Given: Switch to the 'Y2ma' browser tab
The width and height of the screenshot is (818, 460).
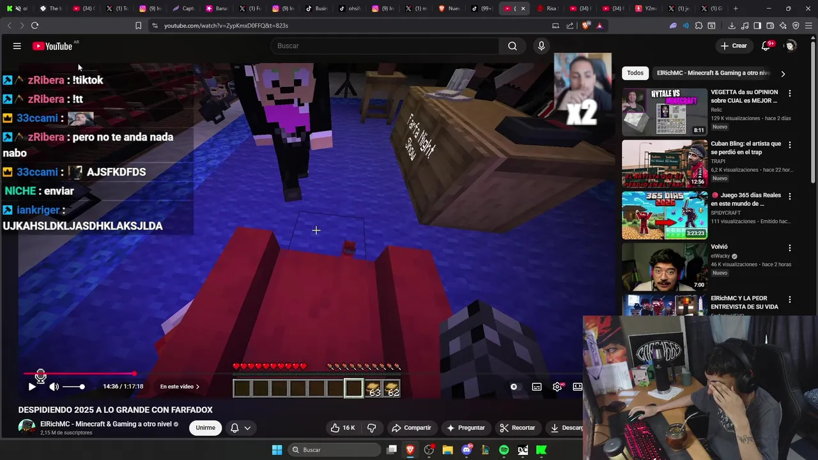Looking at the screenshot, I should click(646, 8).
